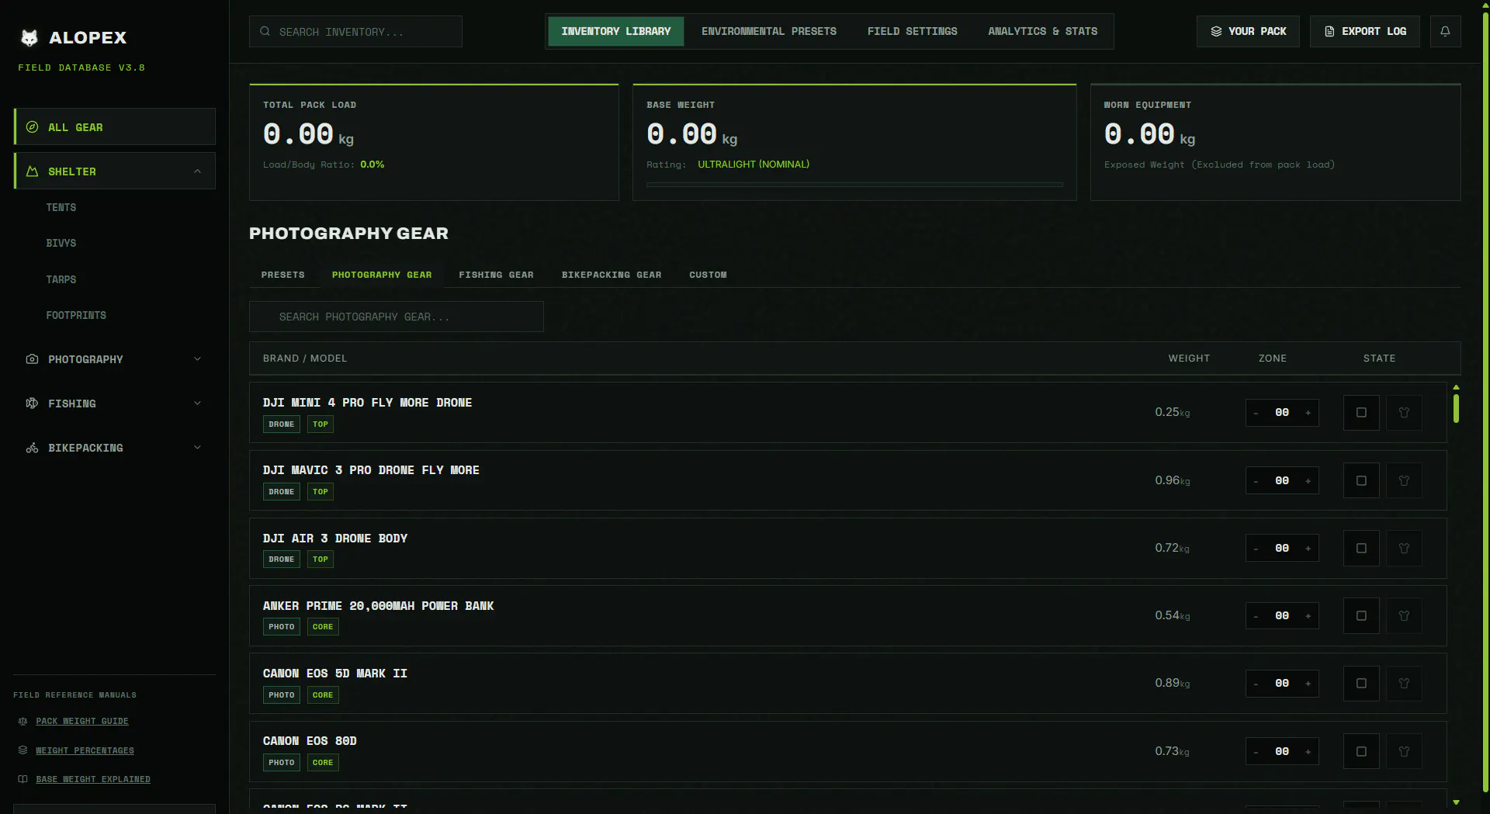Click the scroll down arrow of gear list
1490x814 pixels.
click(1456, 802)
